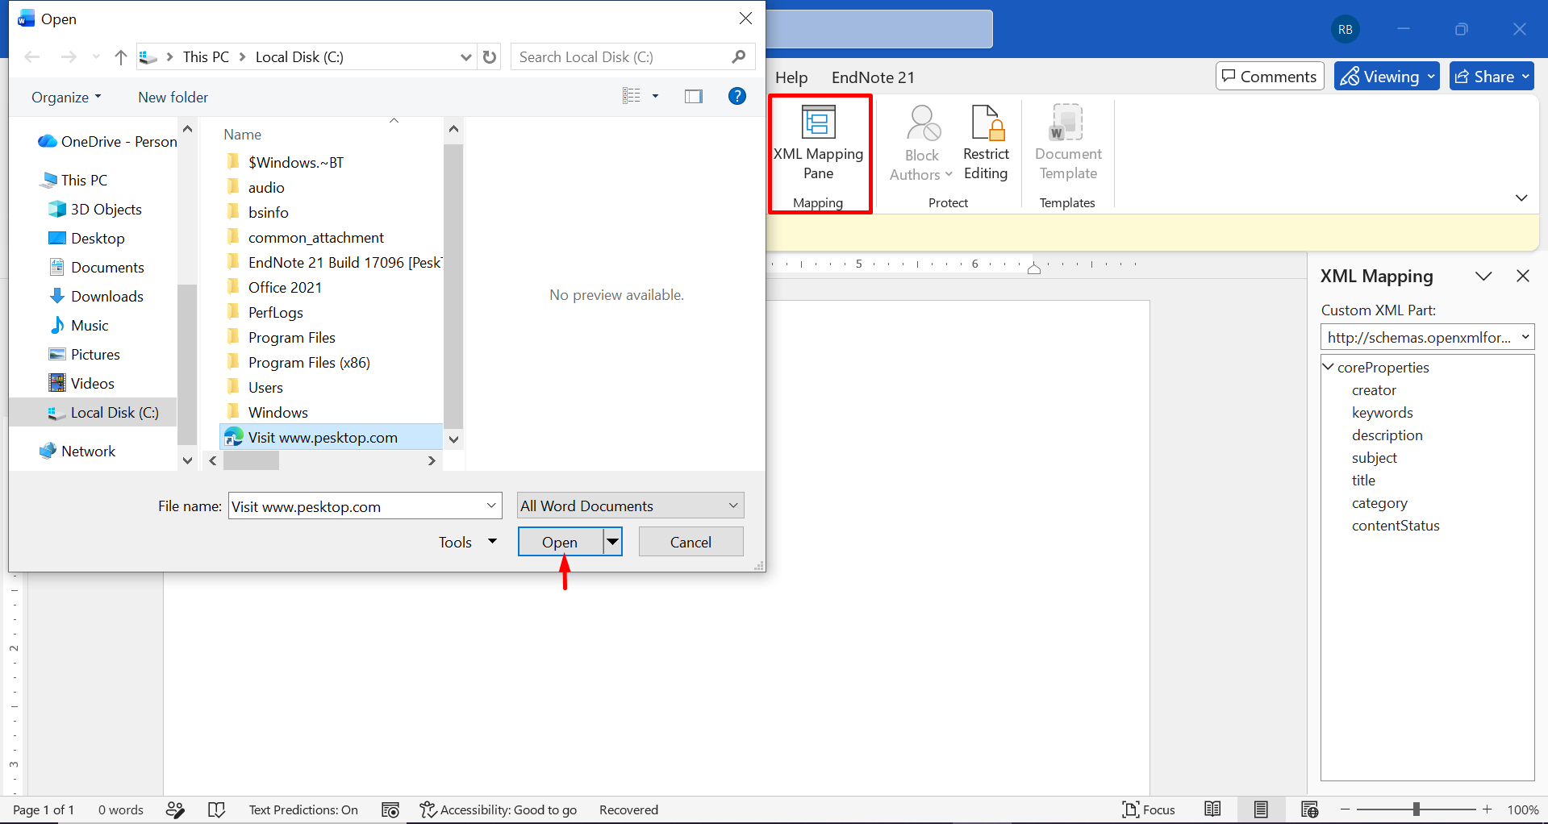Screen dimensions: 1548x824
Task: Go up one folder level arrow
Action: point(121,57)
